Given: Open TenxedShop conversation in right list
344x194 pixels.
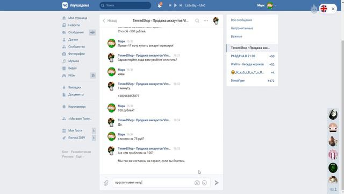Looking at the screenshot, I should 252,48.
